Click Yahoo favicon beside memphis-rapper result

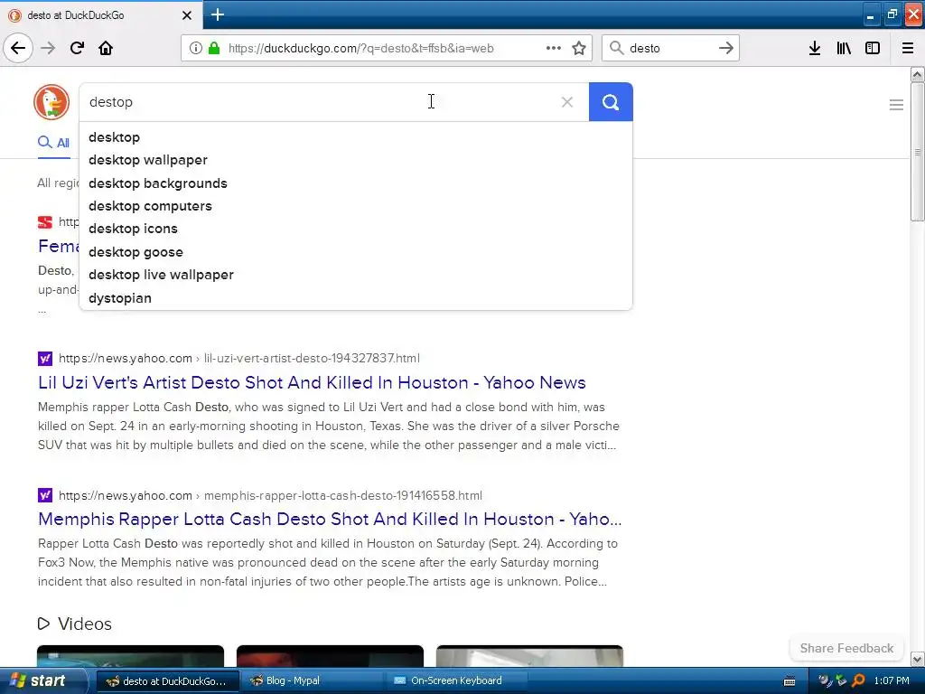click(x=45, y=495)
